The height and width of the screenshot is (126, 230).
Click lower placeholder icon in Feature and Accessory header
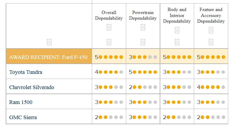coord(211,42)
